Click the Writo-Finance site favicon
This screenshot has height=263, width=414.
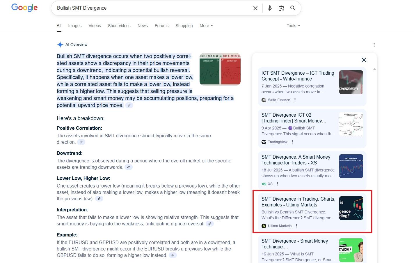tap(264, 100)
